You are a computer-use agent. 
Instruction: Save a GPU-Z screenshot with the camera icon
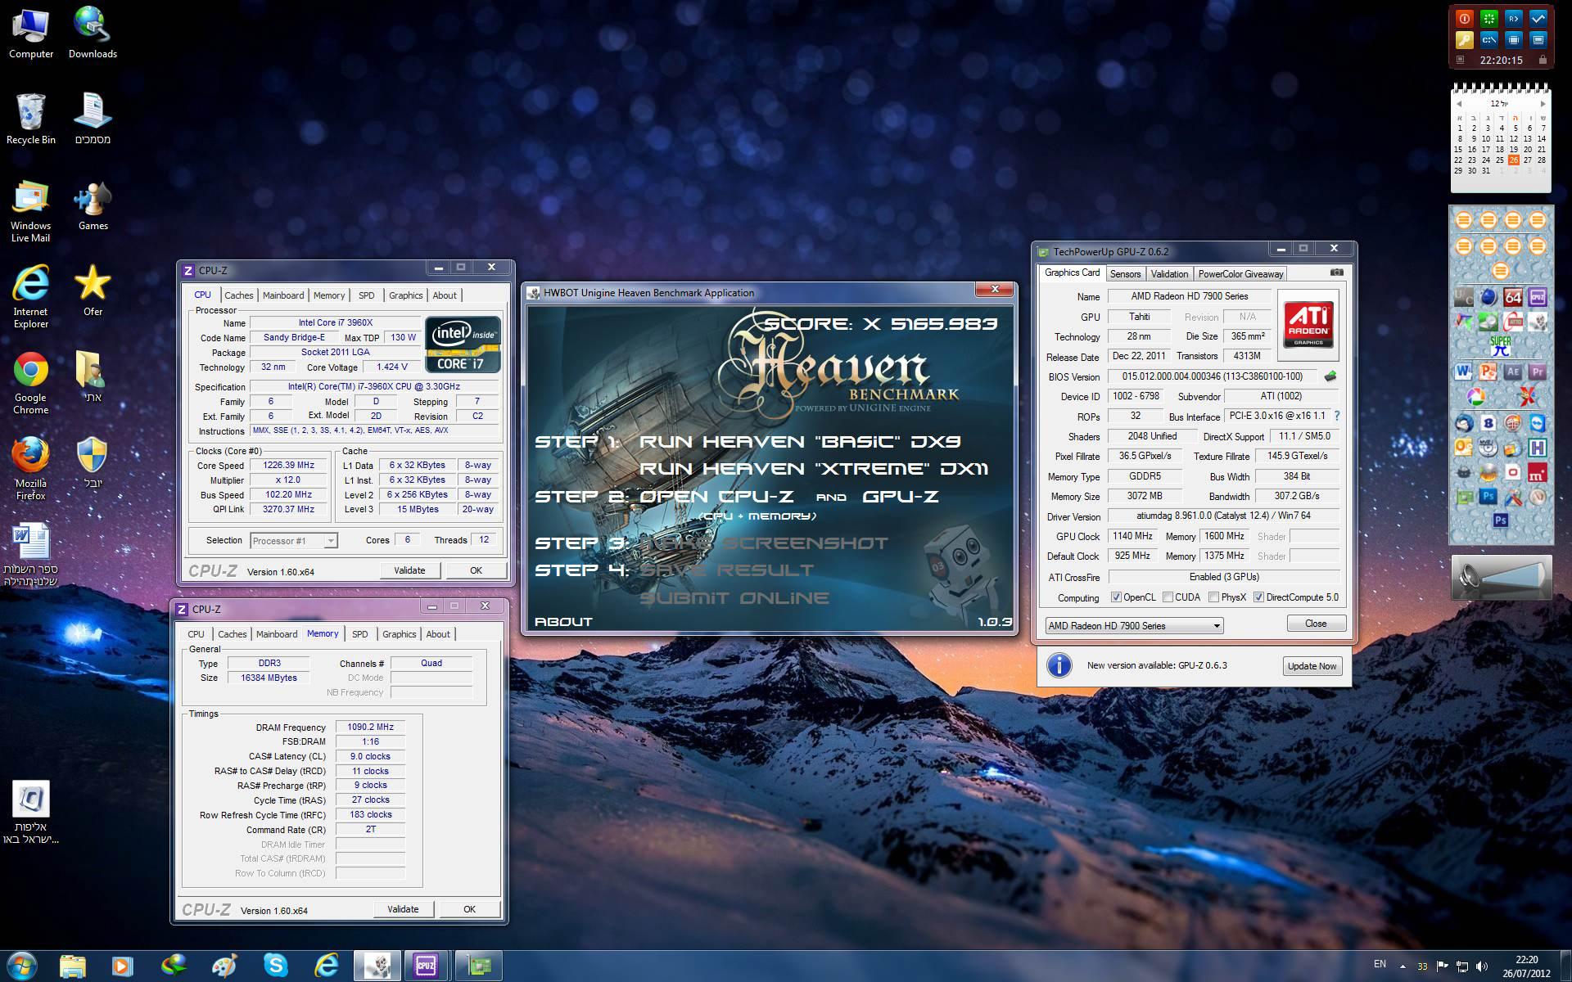click(1336, 273)
